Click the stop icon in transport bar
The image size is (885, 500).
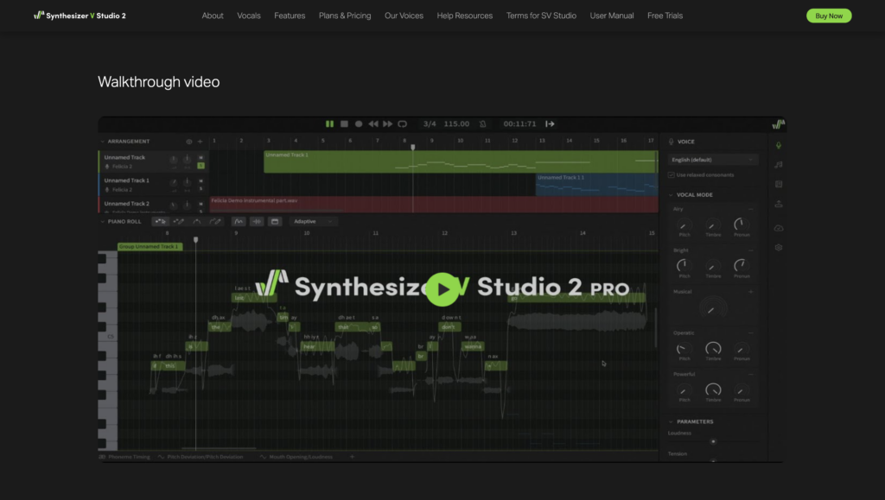point(344,124)
